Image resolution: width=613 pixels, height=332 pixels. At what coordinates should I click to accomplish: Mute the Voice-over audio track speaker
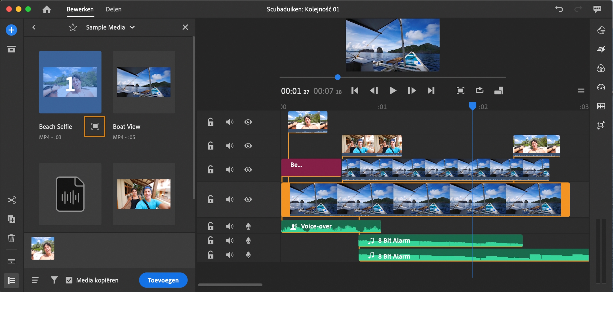coord(229,226)
